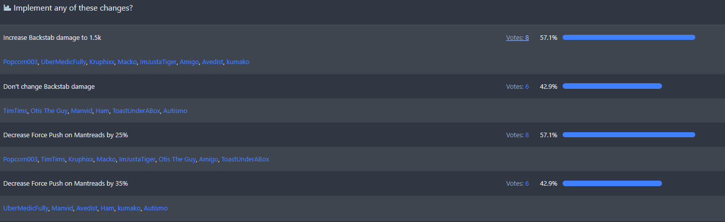
Task: Visit Avedist's profile under the Backstab increase option
Action: pos(212,62)
